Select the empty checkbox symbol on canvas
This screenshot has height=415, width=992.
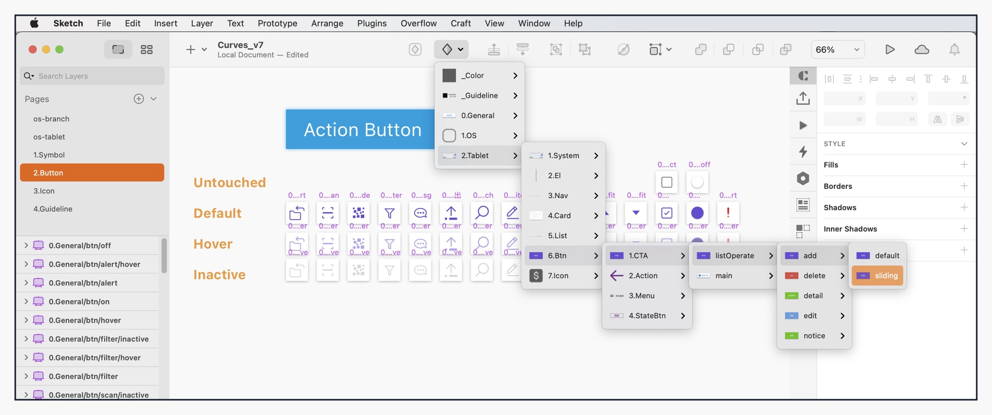[666, 182]
